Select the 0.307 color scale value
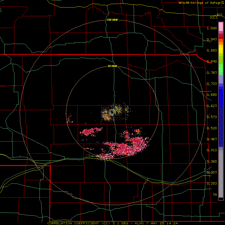Image resolution: width=225 pixels, height=225 pixels. tap(212, 172)
